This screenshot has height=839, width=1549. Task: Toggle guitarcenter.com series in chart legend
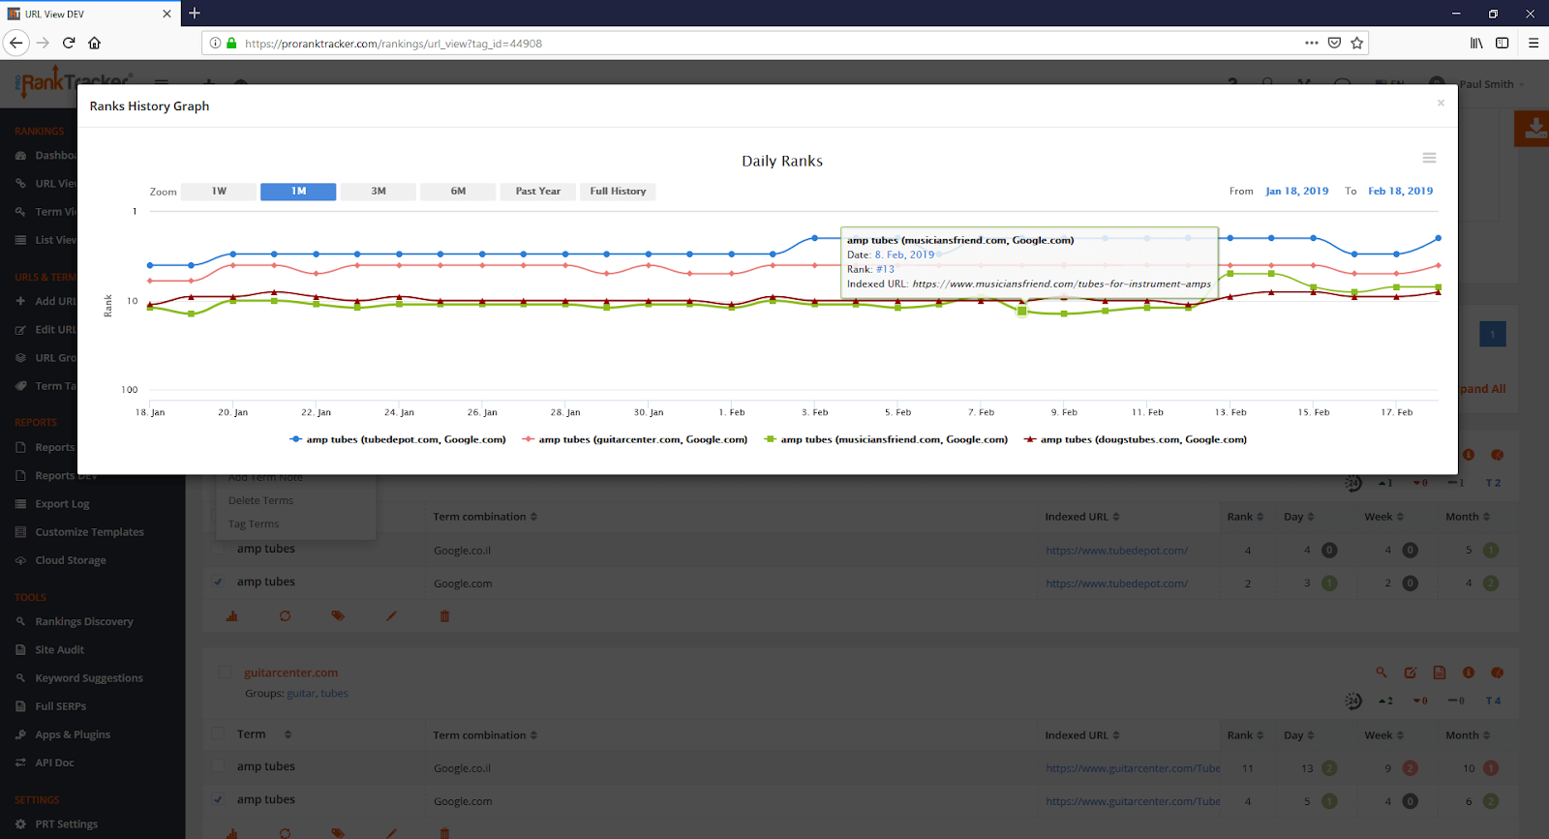(x=635, y=439)
